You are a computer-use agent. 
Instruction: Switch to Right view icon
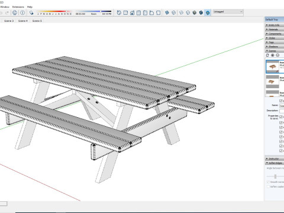[x=138, y=13]
